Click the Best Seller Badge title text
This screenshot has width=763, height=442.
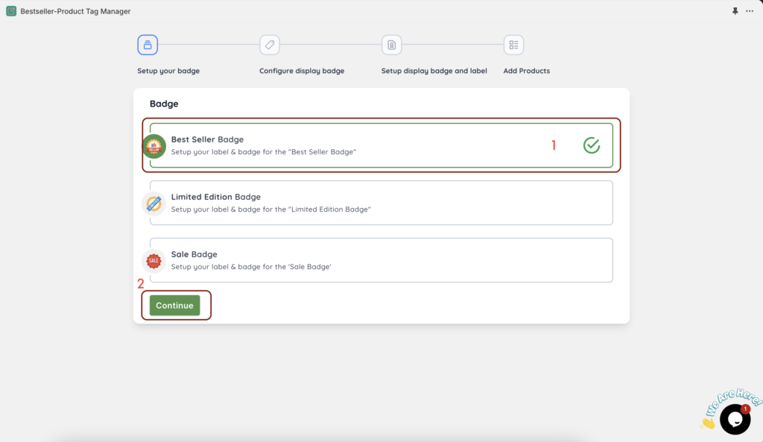pos(207,139)
